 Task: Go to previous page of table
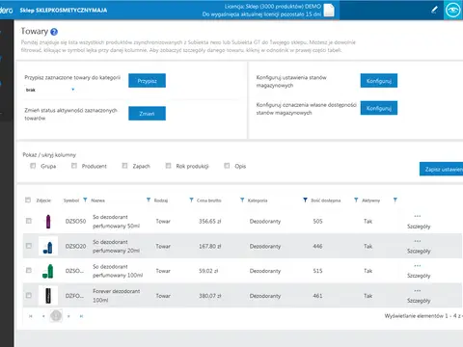point(43,316)
